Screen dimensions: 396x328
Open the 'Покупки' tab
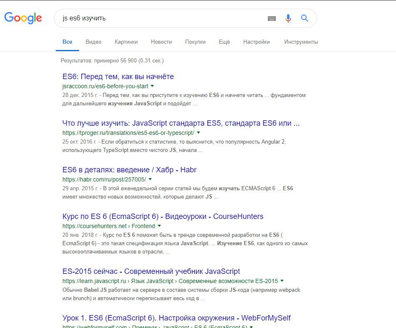click(x=195, y=42)
